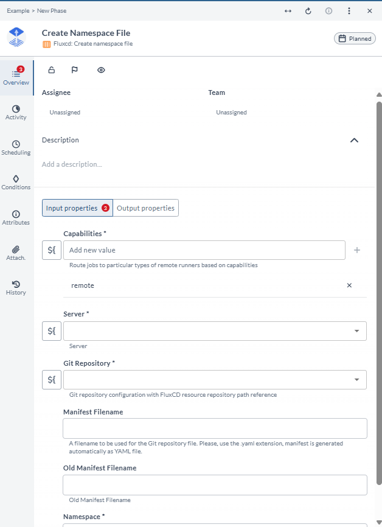The width and height of the screenshot is (382, 527).
Task: Click the Planned status button
Action: pos(355,39)
